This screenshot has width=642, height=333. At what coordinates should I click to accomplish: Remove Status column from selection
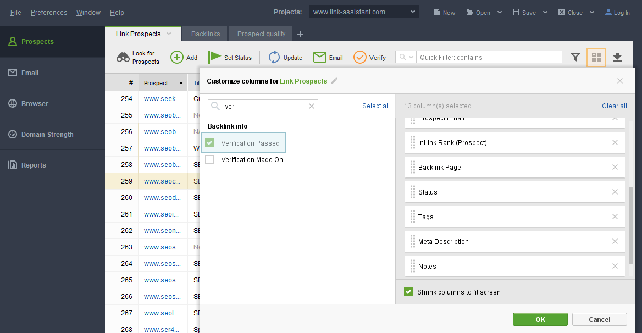click(615, 192)
